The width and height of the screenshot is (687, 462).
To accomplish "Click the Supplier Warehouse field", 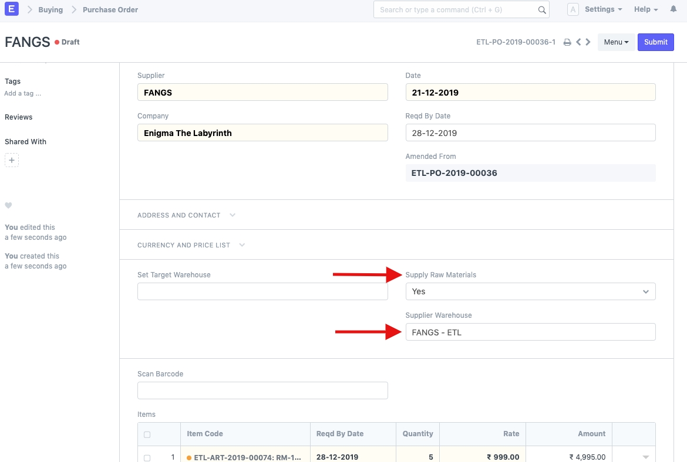I will pos(530,332).
